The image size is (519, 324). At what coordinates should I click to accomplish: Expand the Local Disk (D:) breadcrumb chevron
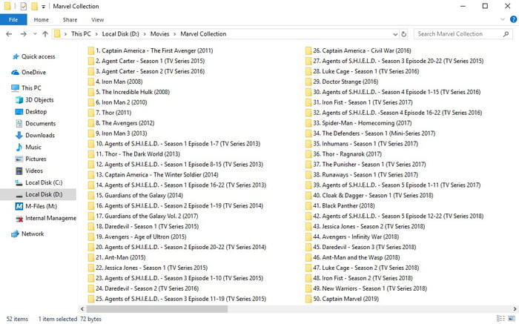point(145,34)
